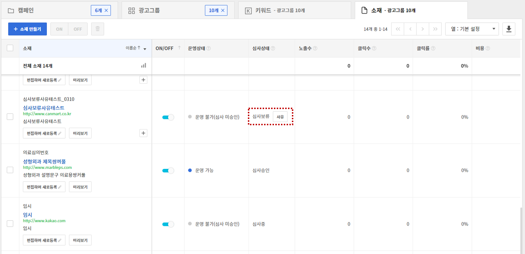
Task: Click 편집하여 새로등록 in 임시 row
Action: [x=44, y=240]
